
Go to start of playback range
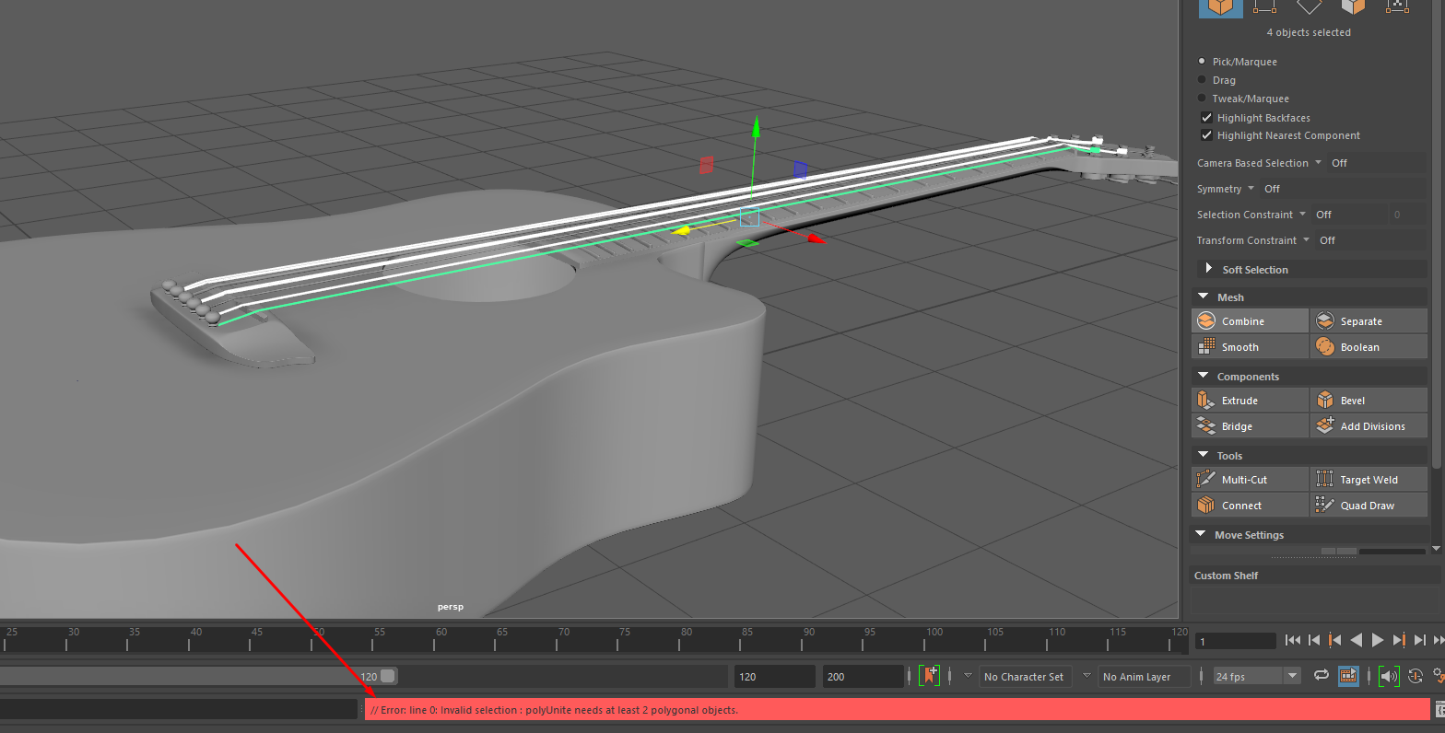(x=1293, y=640)
